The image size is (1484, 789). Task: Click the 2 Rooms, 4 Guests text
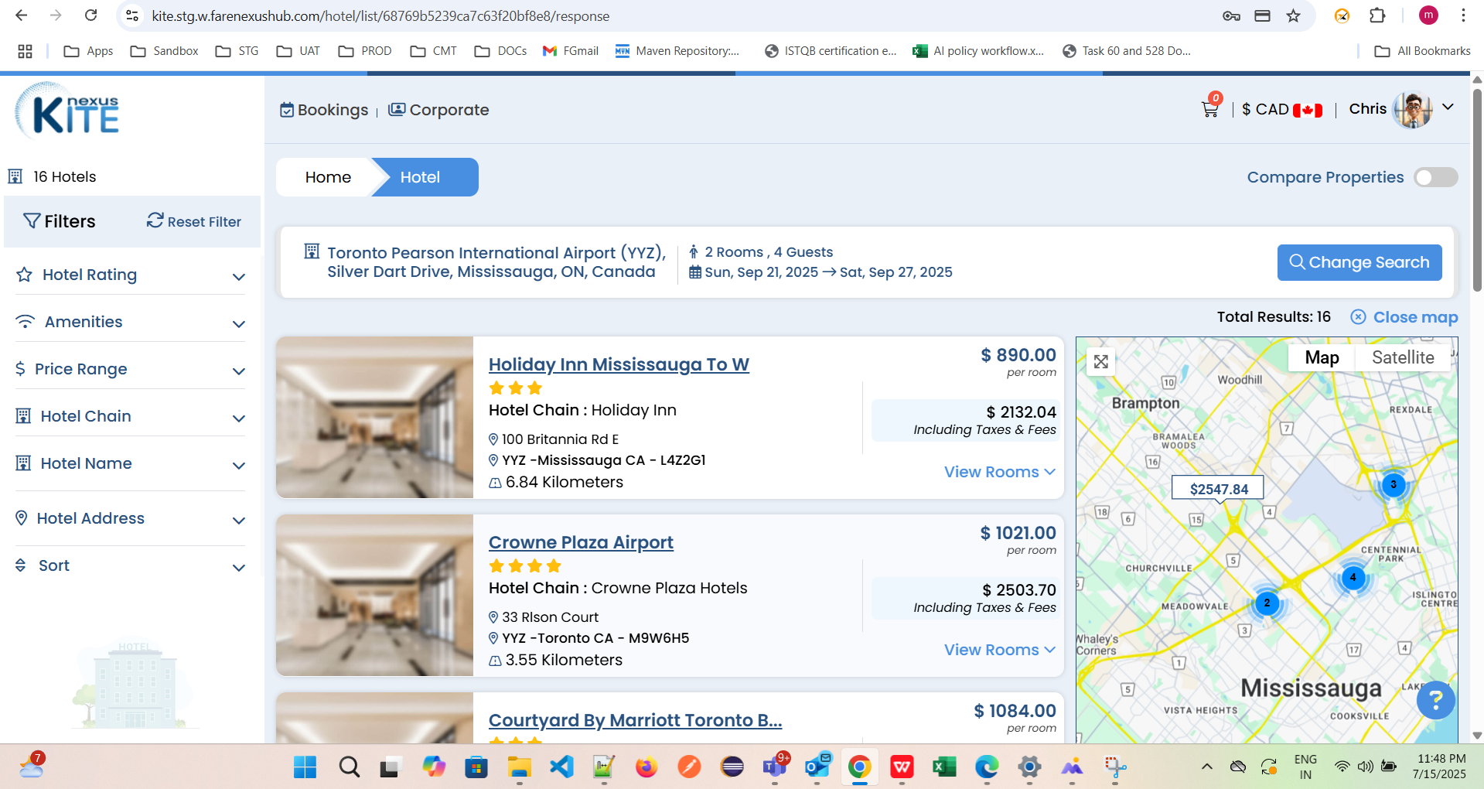pos(769,252)
